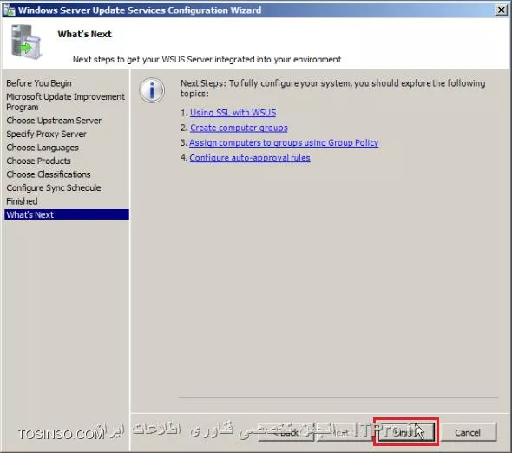Select the Before You Begin step
The height and width of the screenshot is (453, 512).
pos(39,83)
